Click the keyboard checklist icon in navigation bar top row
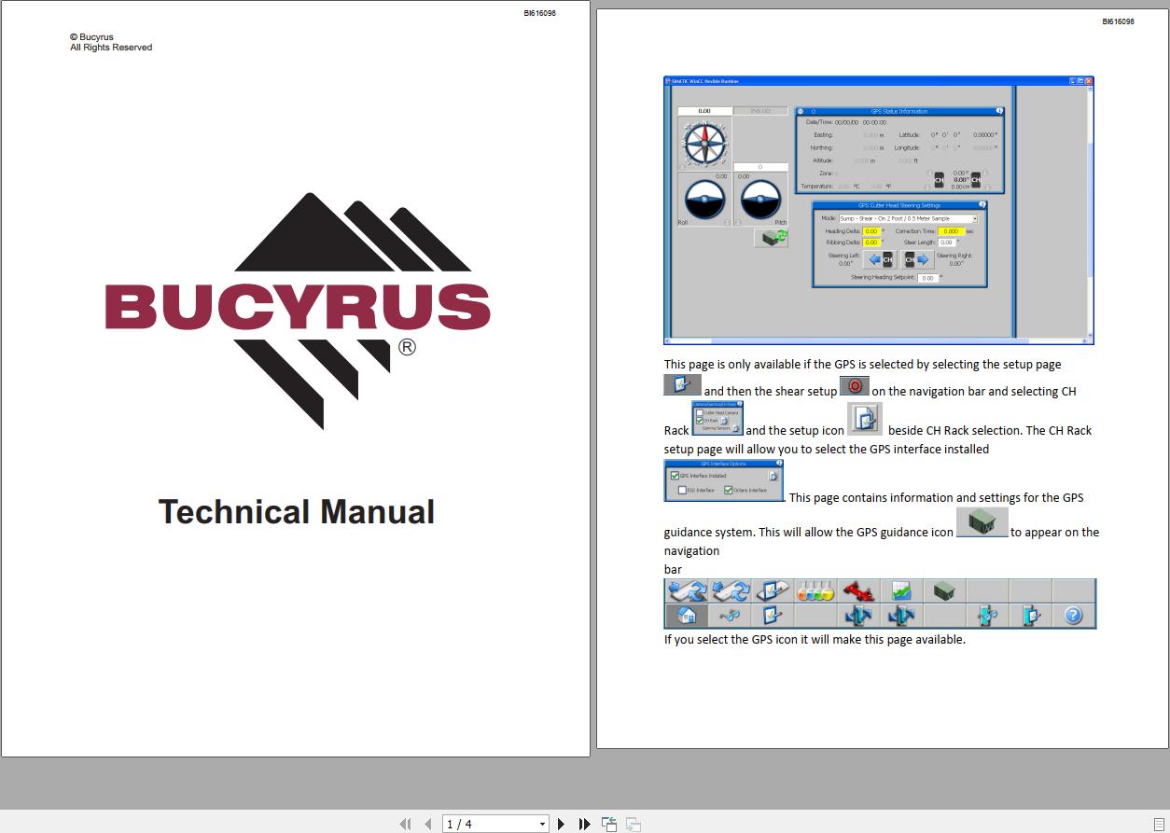 pos(772,591)
